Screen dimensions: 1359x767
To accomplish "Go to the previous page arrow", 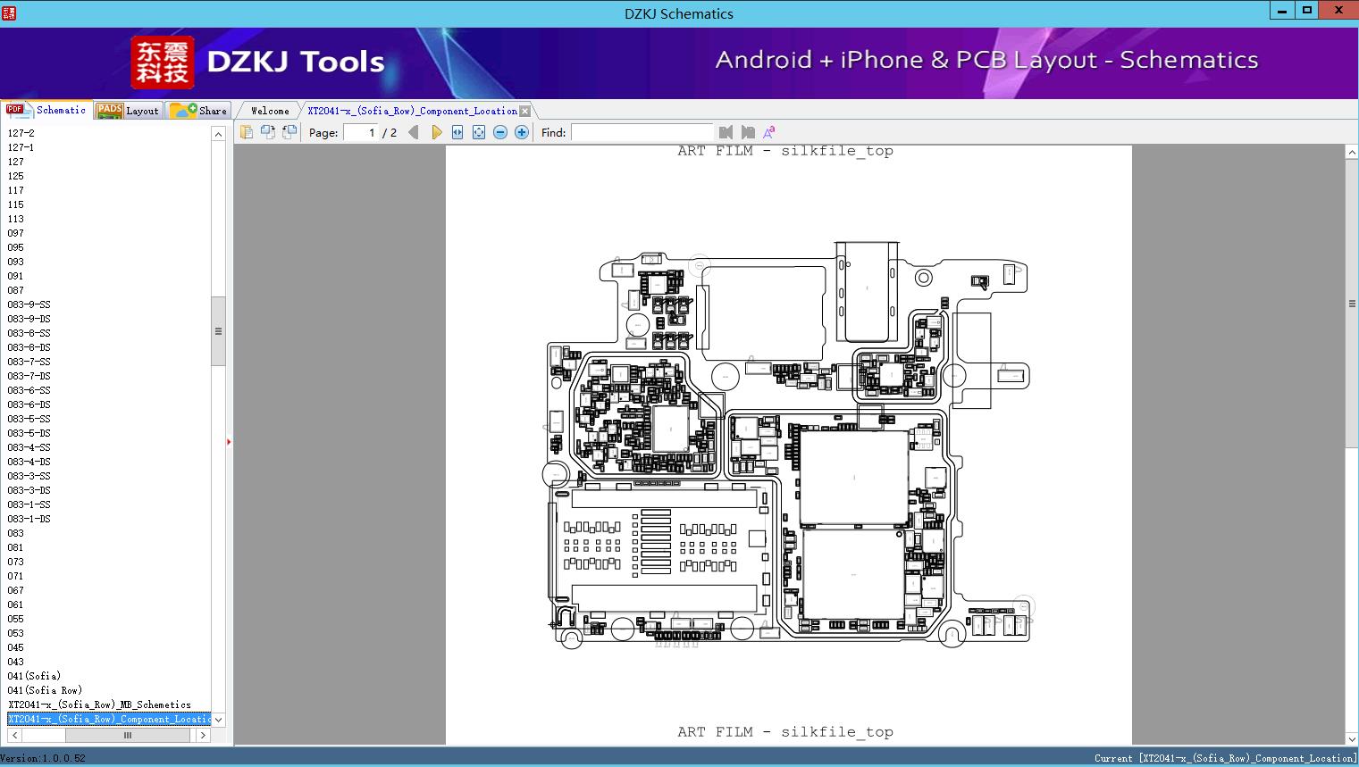I will pos(413,132).
